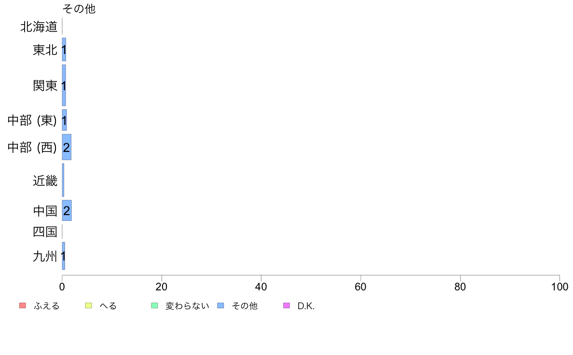Click the 四国 row label

click(45, 232)
